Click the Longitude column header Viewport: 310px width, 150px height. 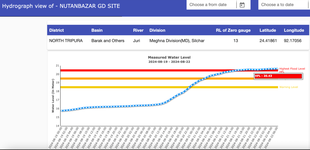click(x=294, y=30)
